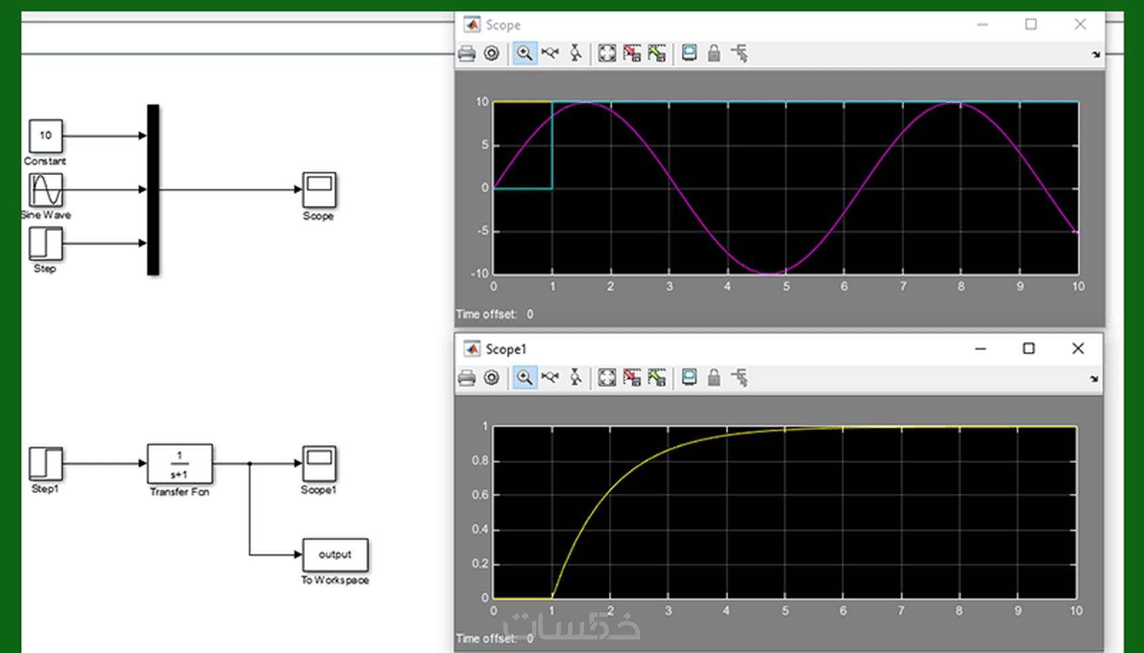
Task: Toggle Zoom tool in Scope1 window
Action: (525, 378)
